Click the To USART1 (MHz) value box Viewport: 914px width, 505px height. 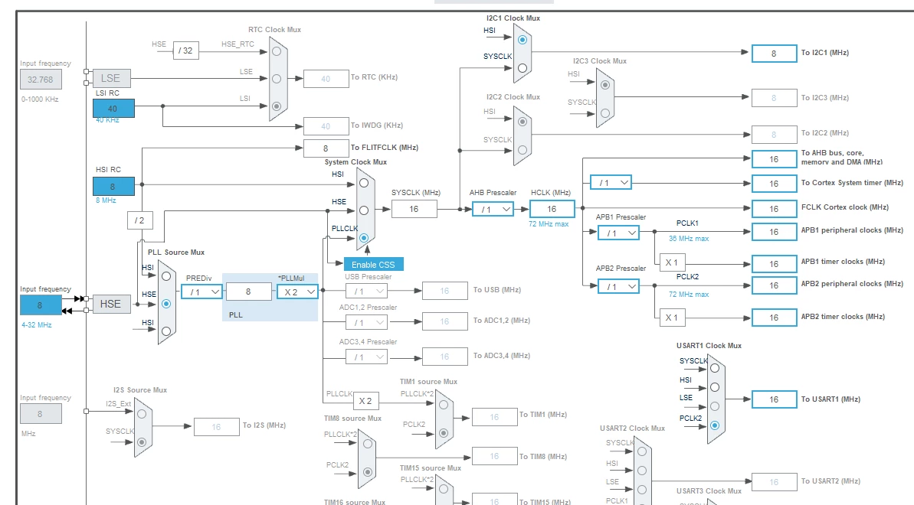774,399
